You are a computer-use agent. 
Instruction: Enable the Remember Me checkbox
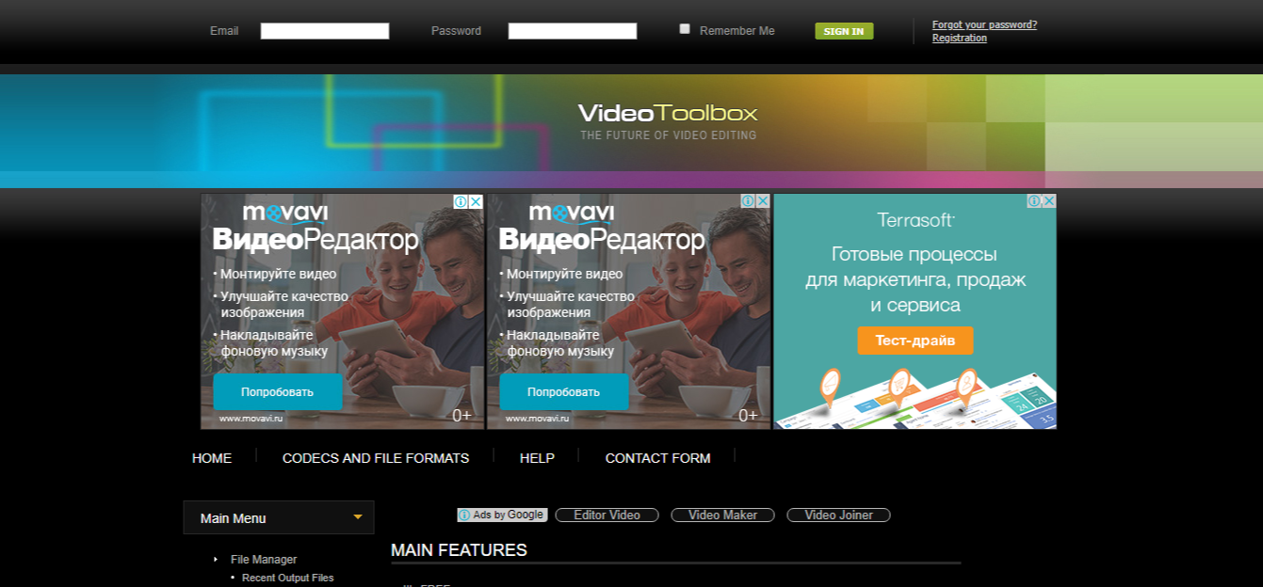685,28
